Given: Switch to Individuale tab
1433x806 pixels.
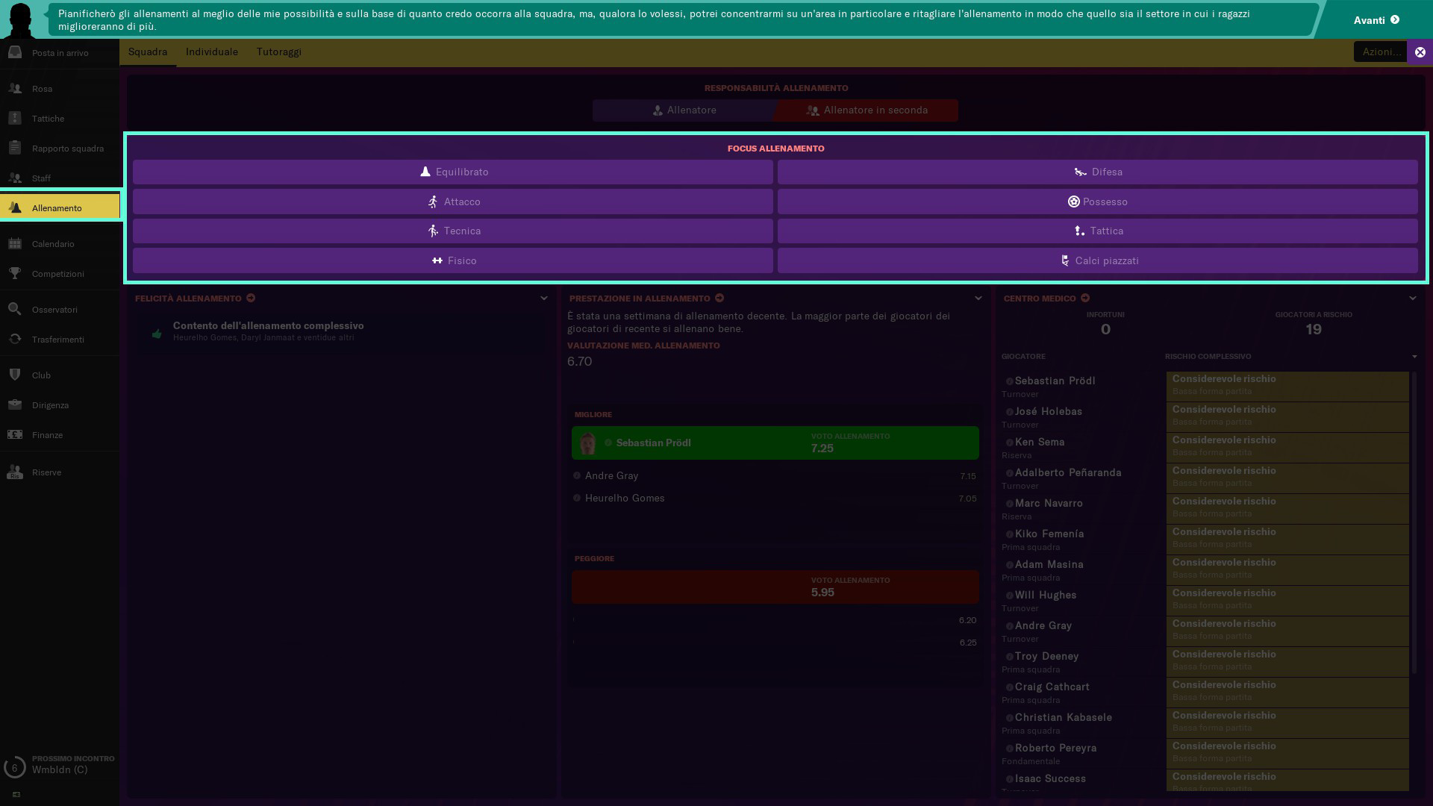Looking at the screenshot, I should click(x=212, y=51).
